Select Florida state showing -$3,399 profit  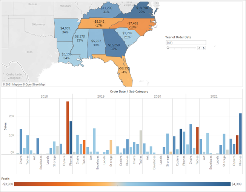click(125, 71)
